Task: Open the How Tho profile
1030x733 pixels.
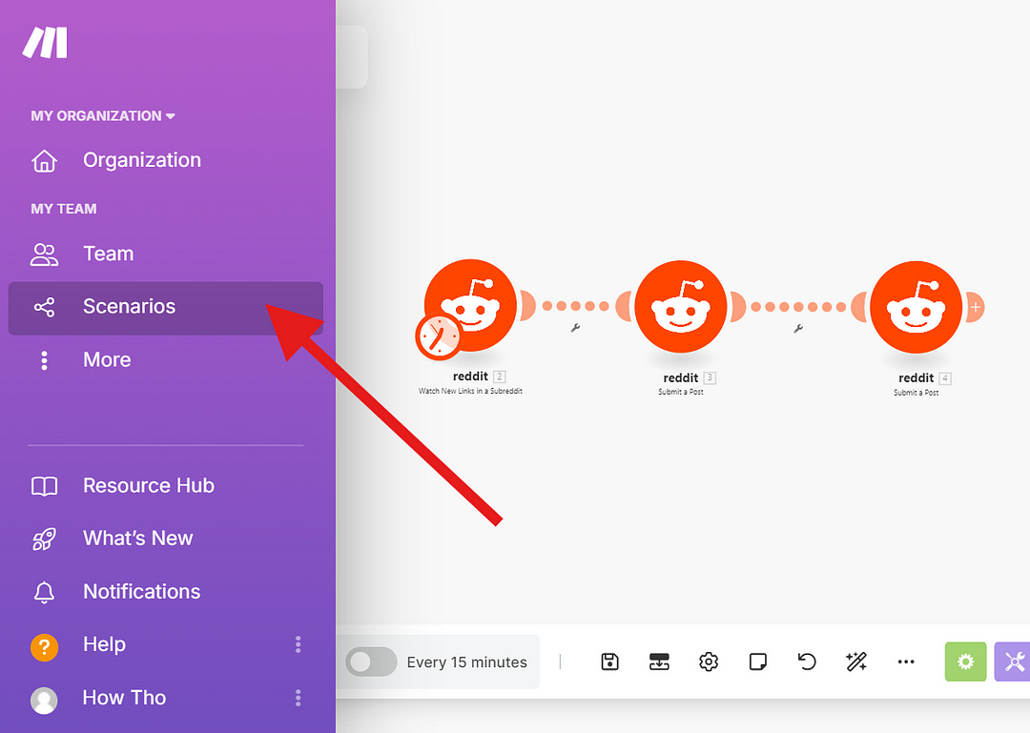Action: [124, 698]
